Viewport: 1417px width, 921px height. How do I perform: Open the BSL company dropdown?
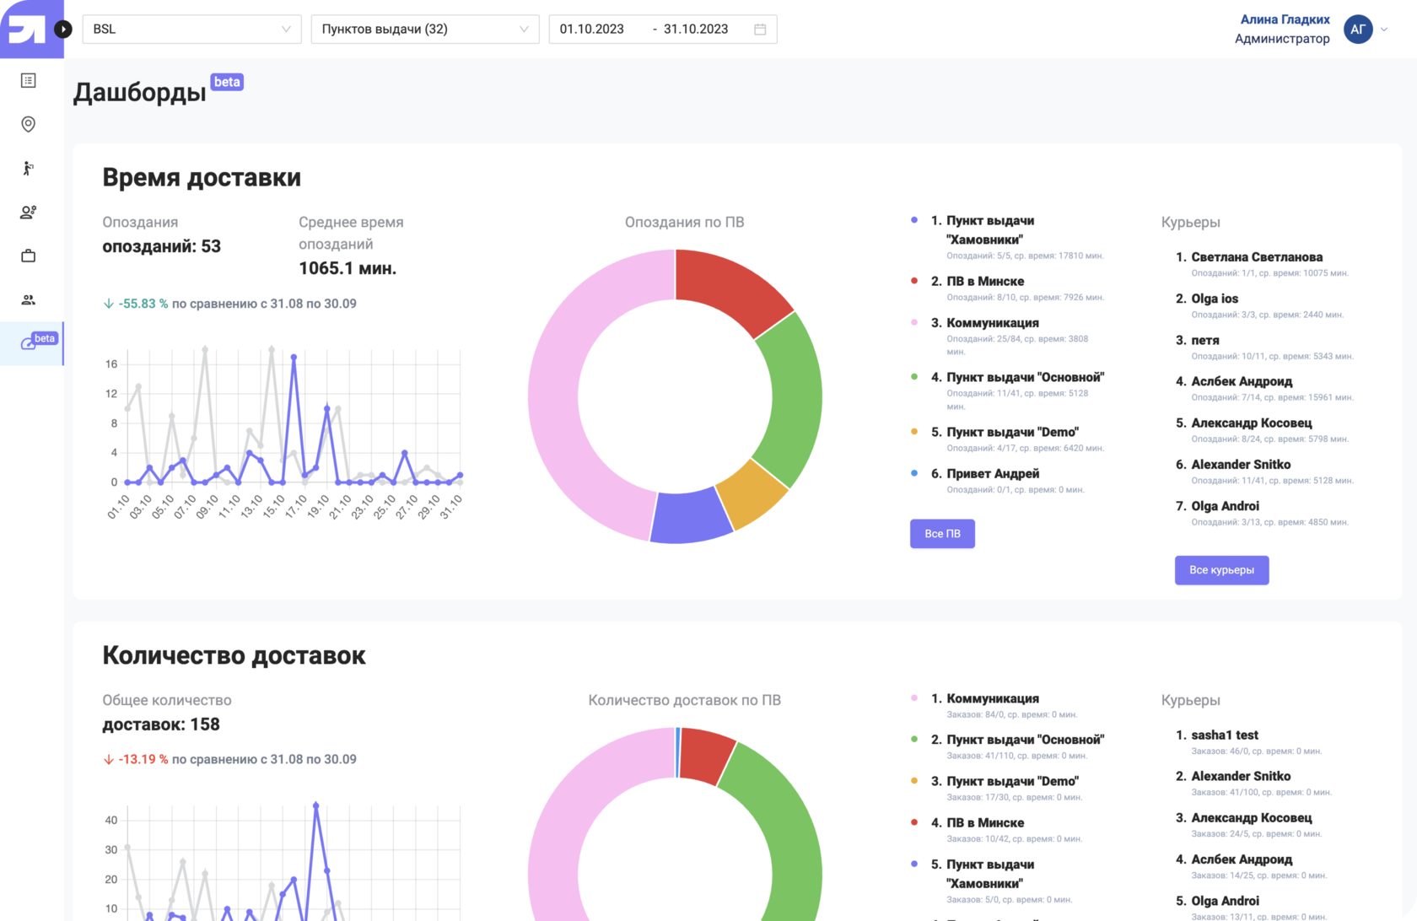point(191,29)
